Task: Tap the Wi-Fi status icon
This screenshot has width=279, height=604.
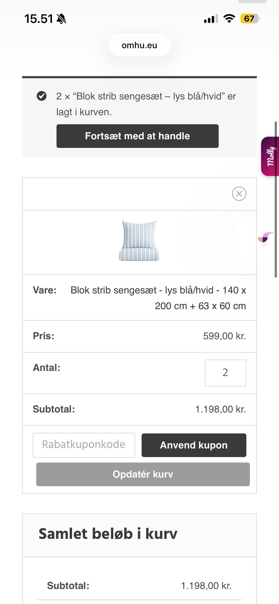Action: [x=229, y=19]
